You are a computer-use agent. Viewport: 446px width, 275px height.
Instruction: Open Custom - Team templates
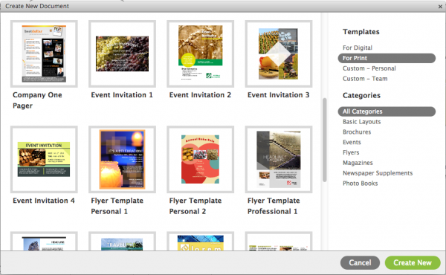pos(365,79)
